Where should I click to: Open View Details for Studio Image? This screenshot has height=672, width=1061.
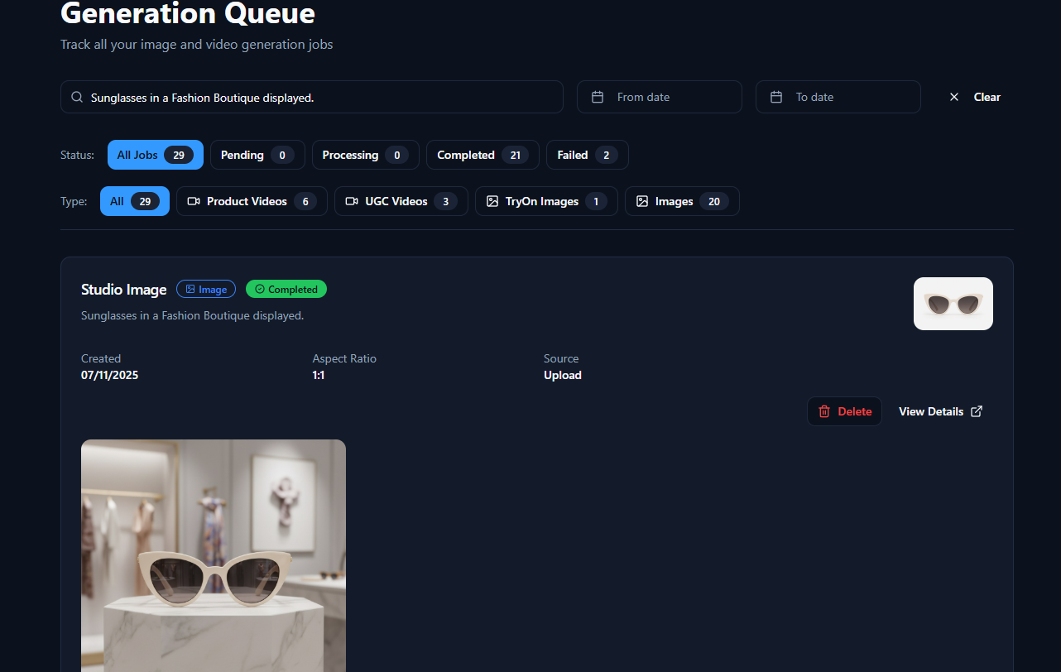point(931,411)
